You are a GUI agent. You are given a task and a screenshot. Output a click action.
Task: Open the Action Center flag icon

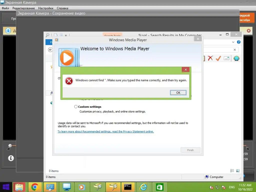[x=223, y=187]
